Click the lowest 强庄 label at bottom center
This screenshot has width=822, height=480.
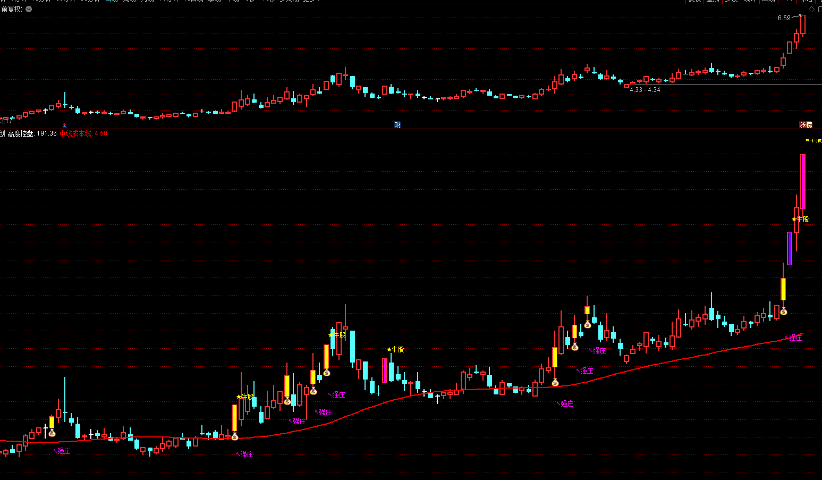point(245,454)
